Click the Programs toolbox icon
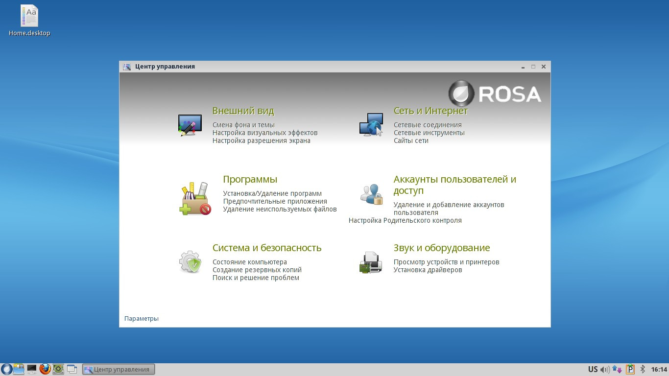This screenshot has height=376, width=669. tap(195, 199)
